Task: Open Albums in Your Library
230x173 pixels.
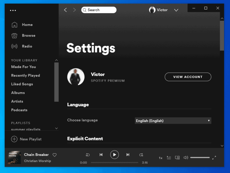Action: [18, 93]
